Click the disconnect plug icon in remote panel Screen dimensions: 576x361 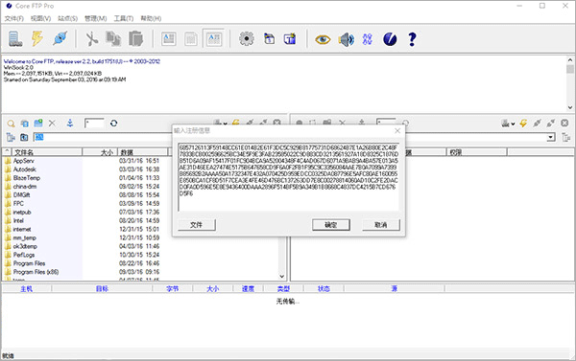pos(551,124)
